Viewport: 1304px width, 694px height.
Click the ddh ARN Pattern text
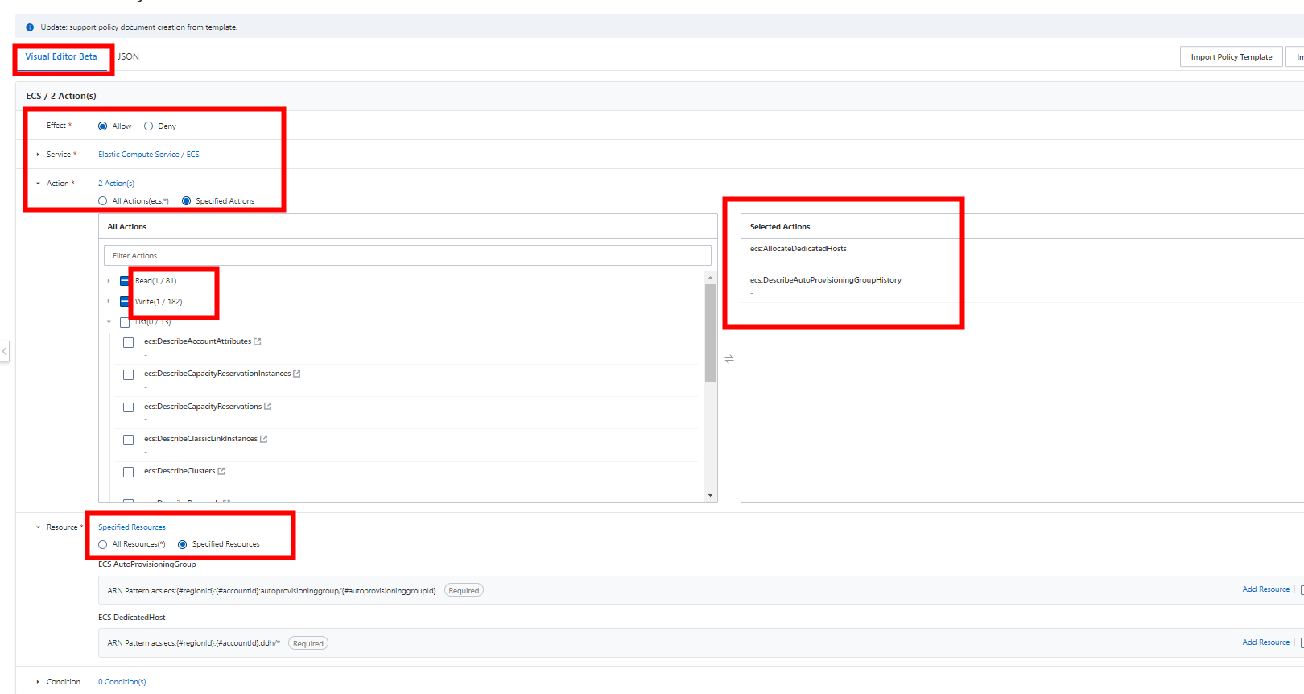click(x=194, y=643)
